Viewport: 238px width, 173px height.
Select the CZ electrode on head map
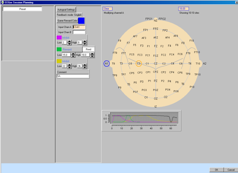(x=156, y=64)
